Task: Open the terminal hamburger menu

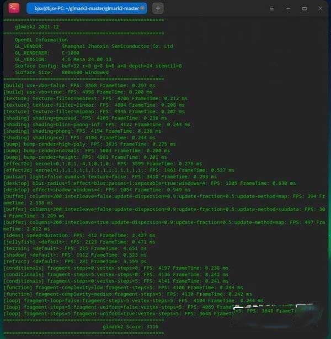Action: click(x=272, y=8)
